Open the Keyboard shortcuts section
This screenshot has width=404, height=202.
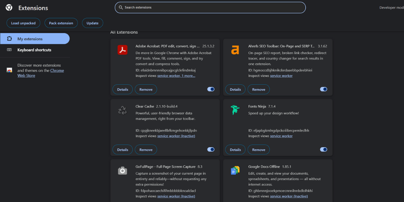tap(35, 50)
